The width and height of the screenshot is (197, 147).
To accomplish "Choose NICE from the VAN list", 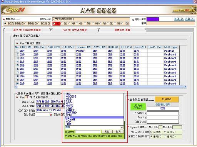I will coord(94,101).
